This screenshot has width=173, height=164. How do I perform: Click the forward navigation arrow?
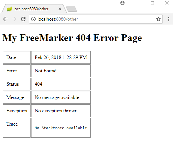click(x=14, y=19)
